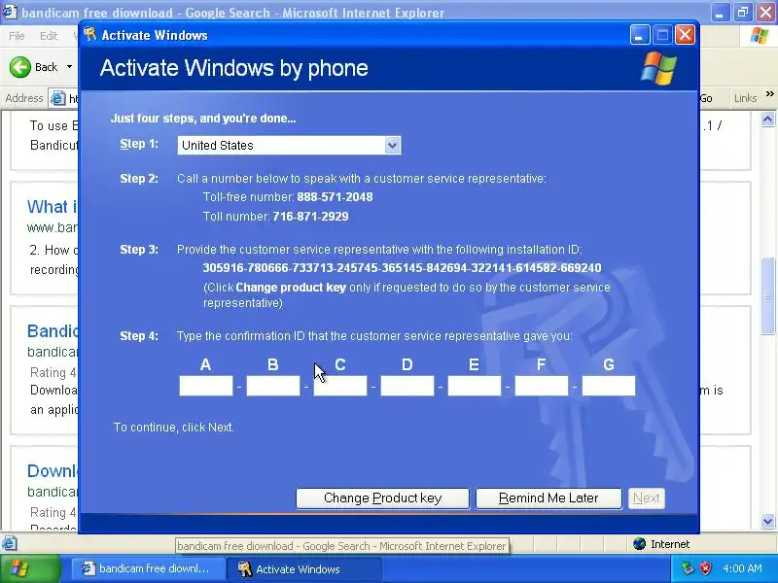Open the "Downl" search result link
The width and height of the screenshot is (778, 583).
coord(53,471)
